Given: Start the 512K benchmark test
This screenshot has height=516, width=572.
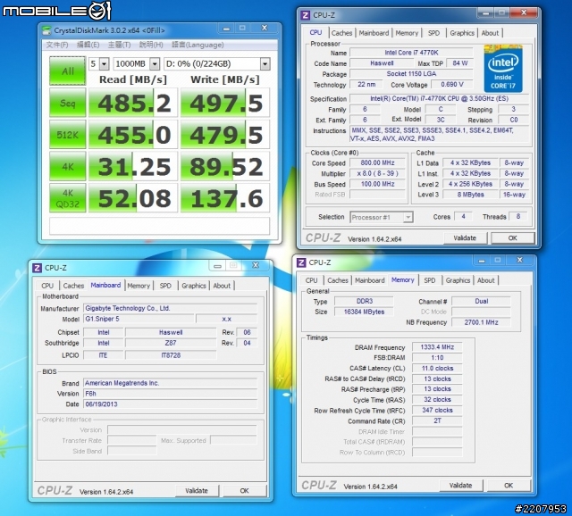Looking at the screenshot, I should tap(68, 135).
